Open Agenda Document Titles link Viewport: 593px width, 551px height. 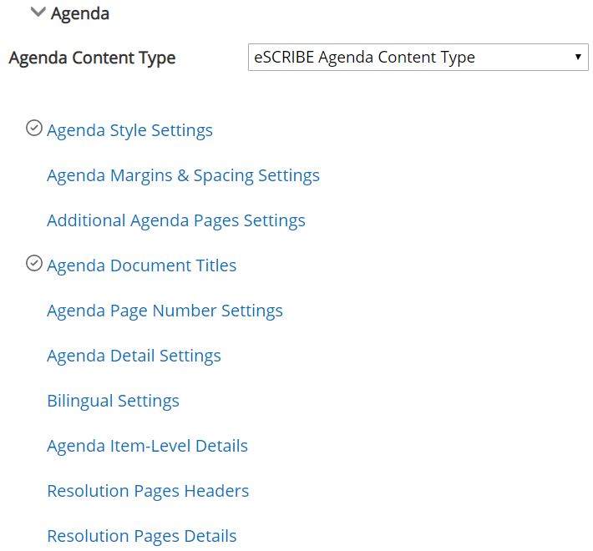pos(141,265)
